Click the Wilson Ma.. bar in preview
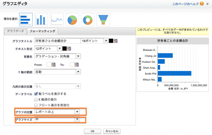The height and width of the screenshot is (135, 212). tap(160, 79)
